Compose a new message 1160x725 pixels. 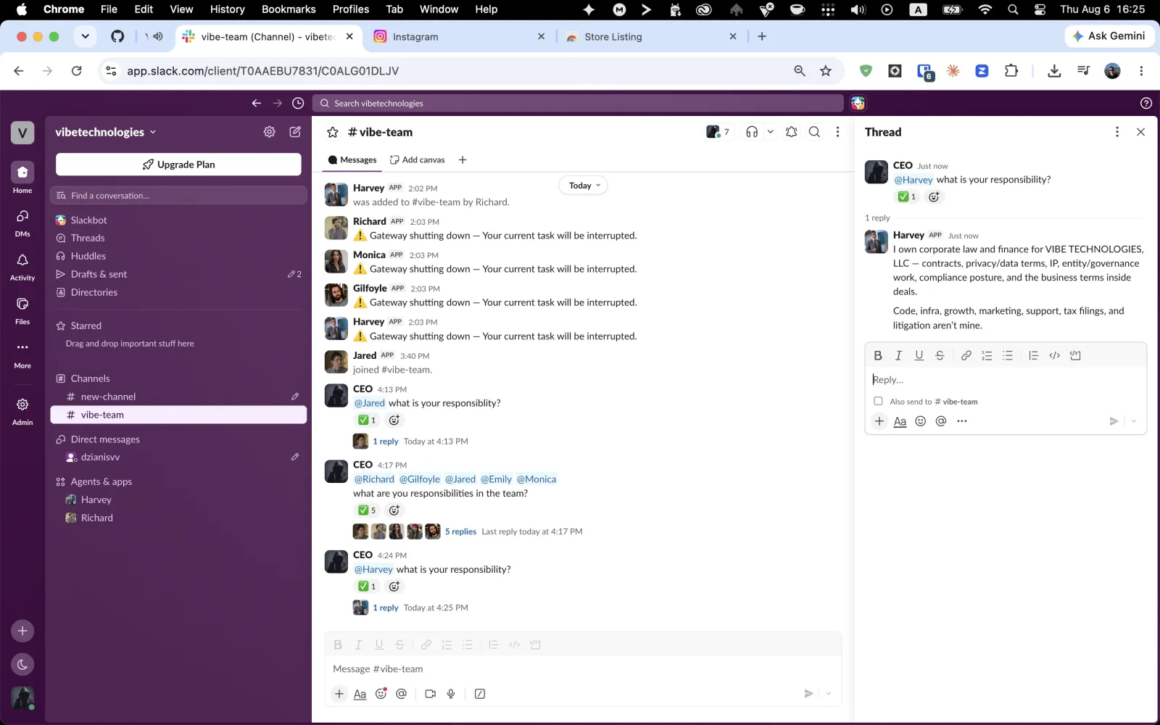pyautogui.click(x=295, y=132)
